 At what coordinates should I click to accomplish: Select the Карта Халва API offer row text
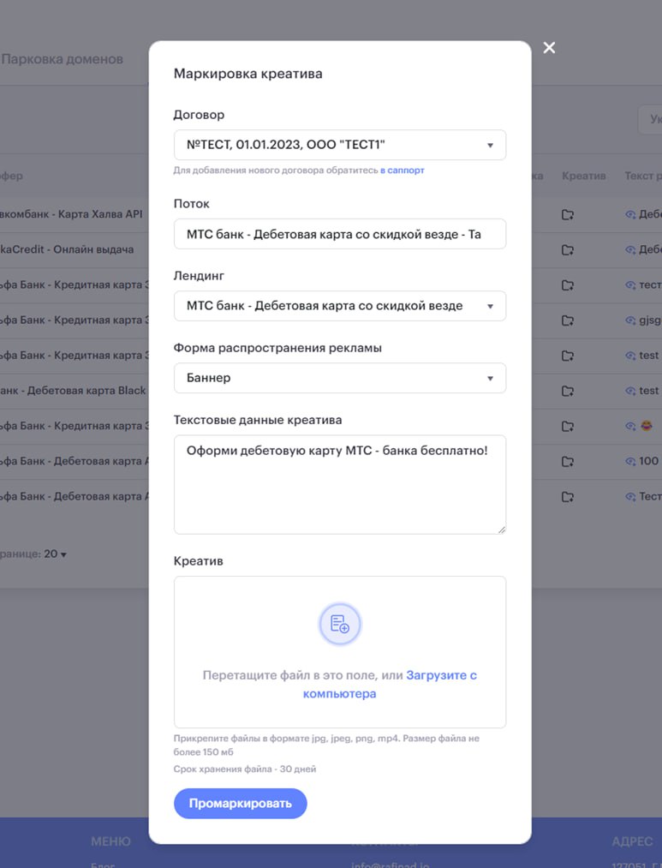click(x=71, y=214)
